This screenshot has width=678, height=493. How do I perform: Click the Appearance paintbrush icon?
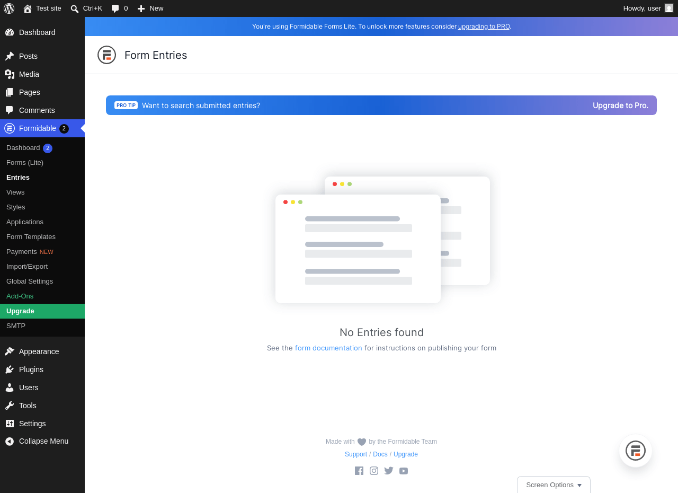pyautogui.click(x=10, y=351)
